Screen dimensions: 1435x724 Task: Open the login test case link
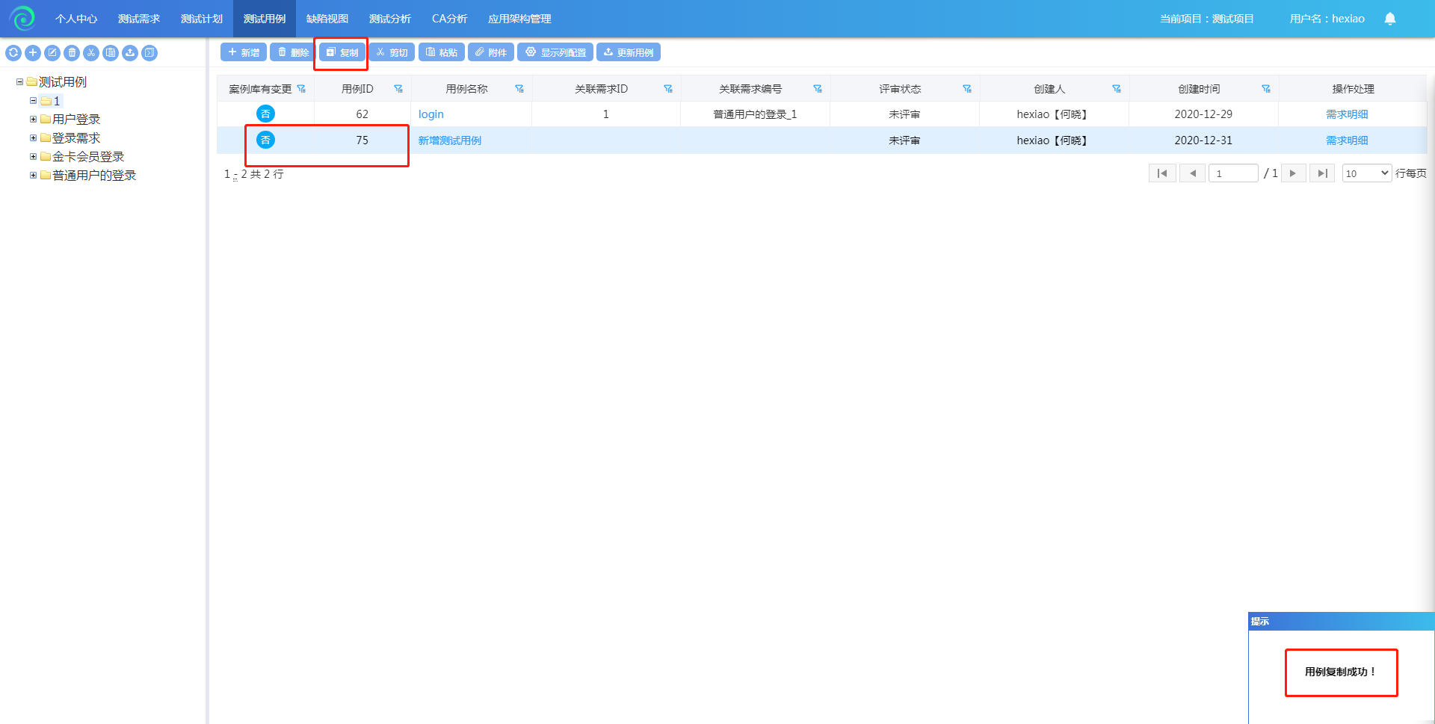point(431,114)
